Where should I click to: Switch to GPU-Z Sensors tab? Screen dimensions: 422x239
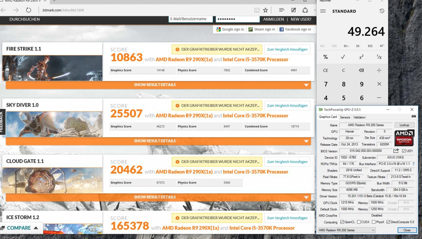pyautogui.click(x=345, y=117)
